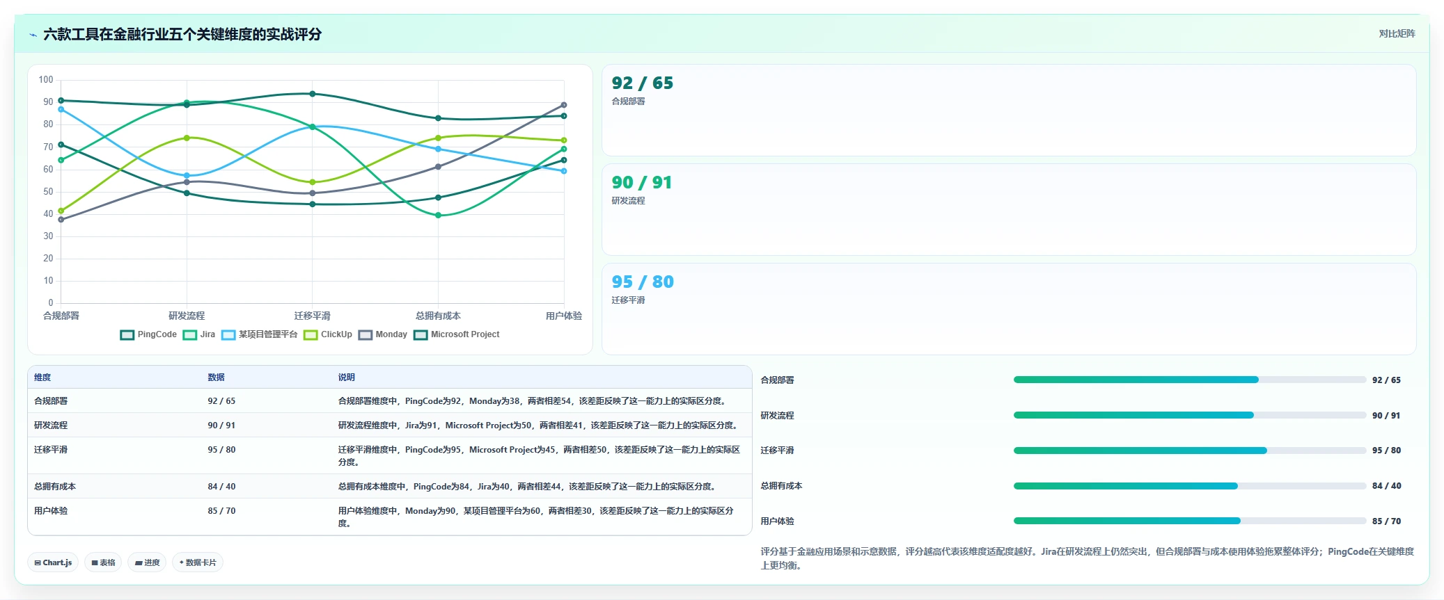Toggle PingCode legend swatch
Image resolution: width=1444 pixels, height=600 pixels.
(x=127, y=335)
